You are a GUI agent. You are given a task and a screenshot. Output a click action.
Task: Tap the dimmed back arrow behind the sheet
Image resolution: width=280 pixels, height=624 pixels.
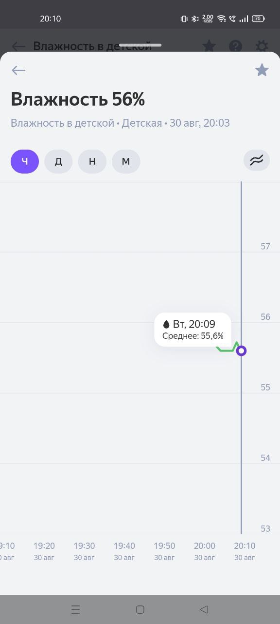pyautogui.click(x=18, y=46)
